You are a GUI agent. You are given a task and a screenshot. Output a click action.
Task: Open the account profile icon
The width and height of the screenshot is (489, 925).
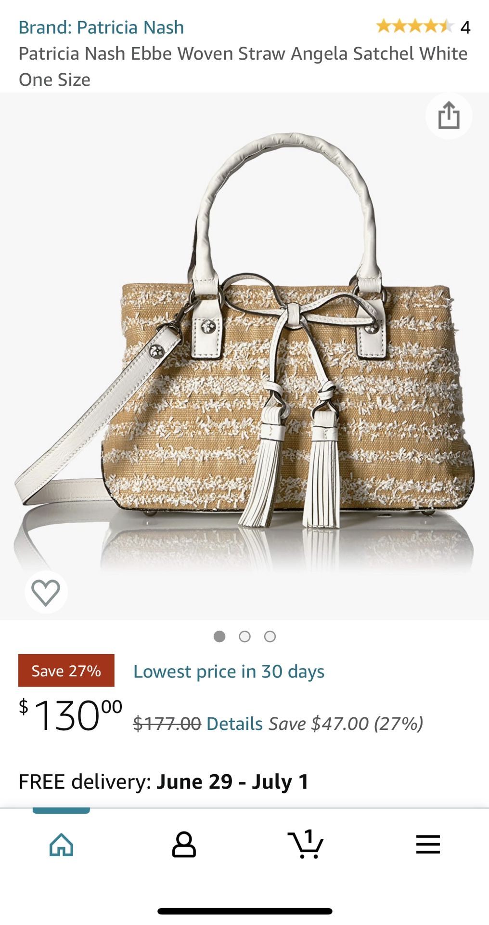click(184, 845)
